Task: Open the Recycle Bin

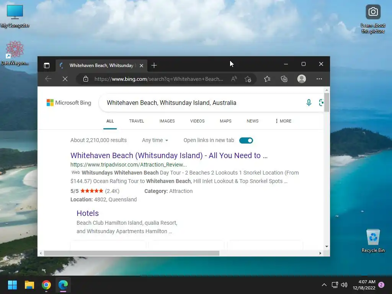Action: [373, 241]
